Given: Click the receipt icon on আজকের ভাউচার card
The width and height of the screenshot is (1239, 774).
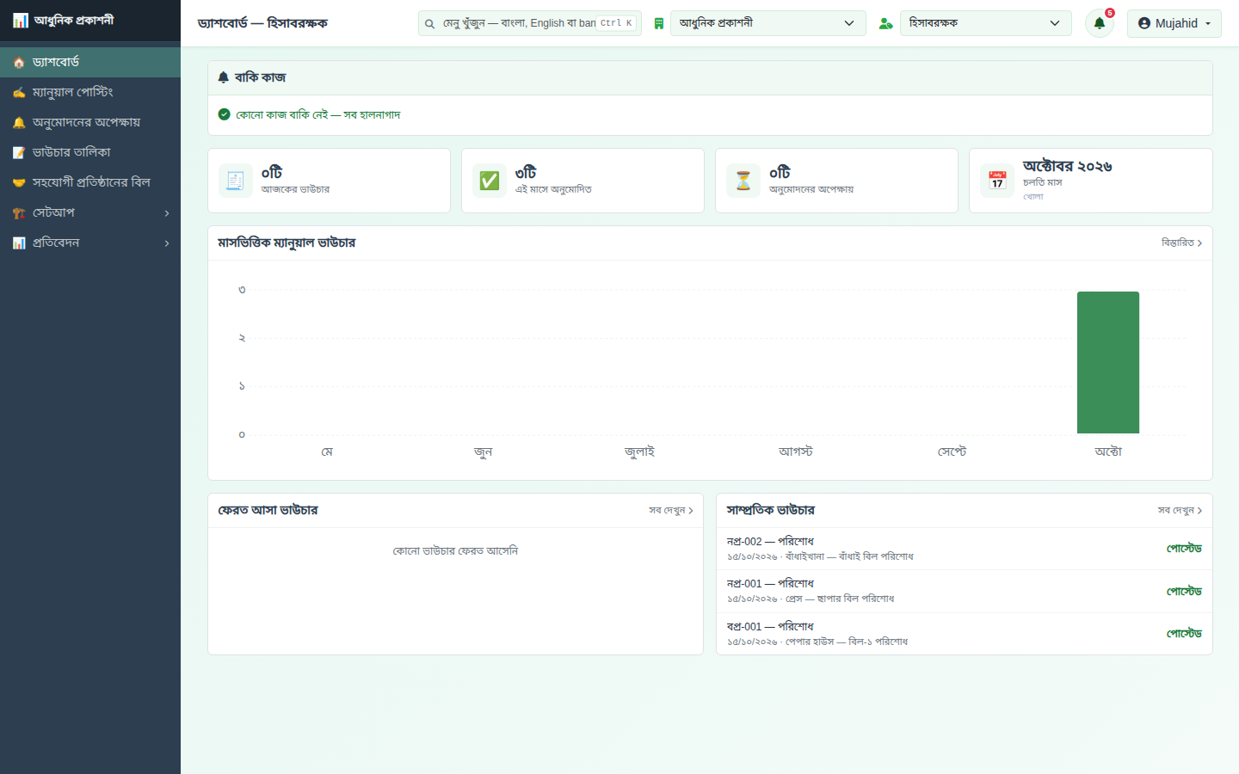Looking at the screenshot, I should click(236, 181).
